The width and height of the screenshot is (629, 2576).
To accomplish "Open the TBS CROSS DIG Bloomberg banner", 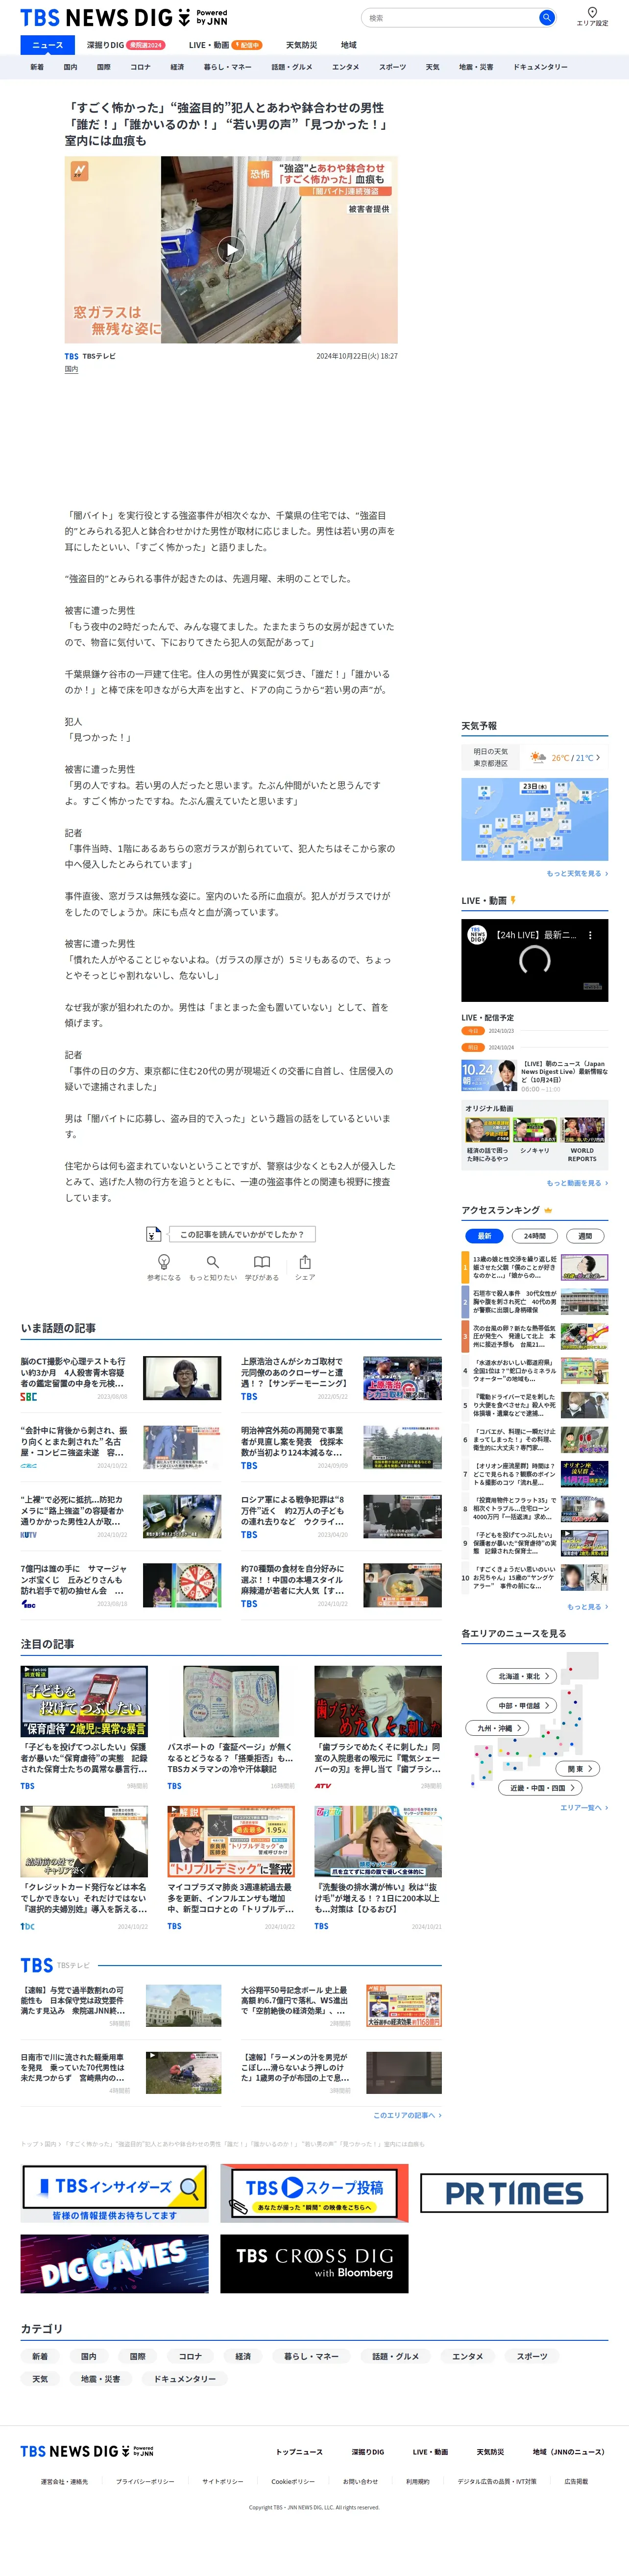I will [314, 2264].
